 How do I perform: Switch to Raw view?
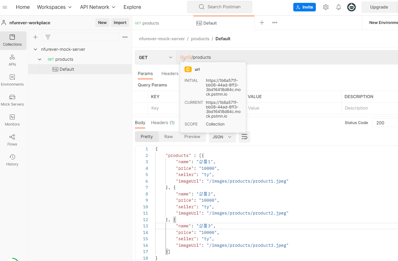(x=169, y=137)
